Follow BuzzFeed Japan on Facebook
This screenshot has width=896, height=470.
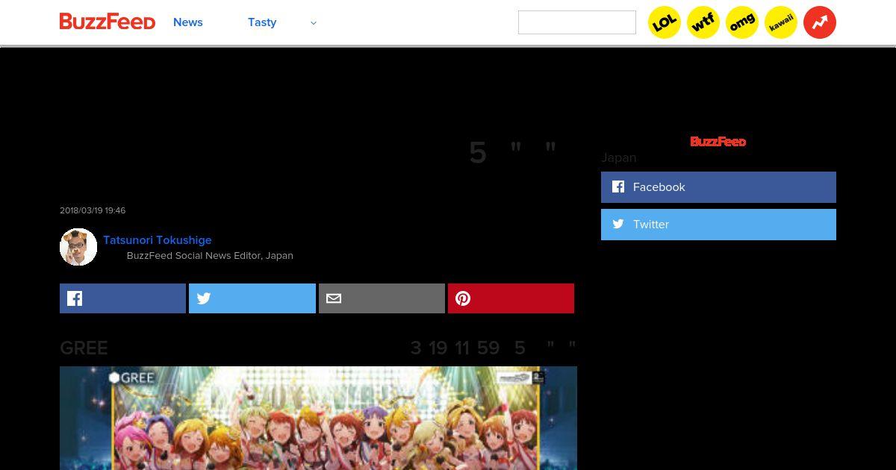pyautogui.click(x=718, y=187)
